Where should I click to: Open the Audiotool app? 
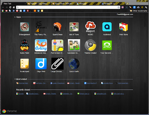[x=107, y=27]
